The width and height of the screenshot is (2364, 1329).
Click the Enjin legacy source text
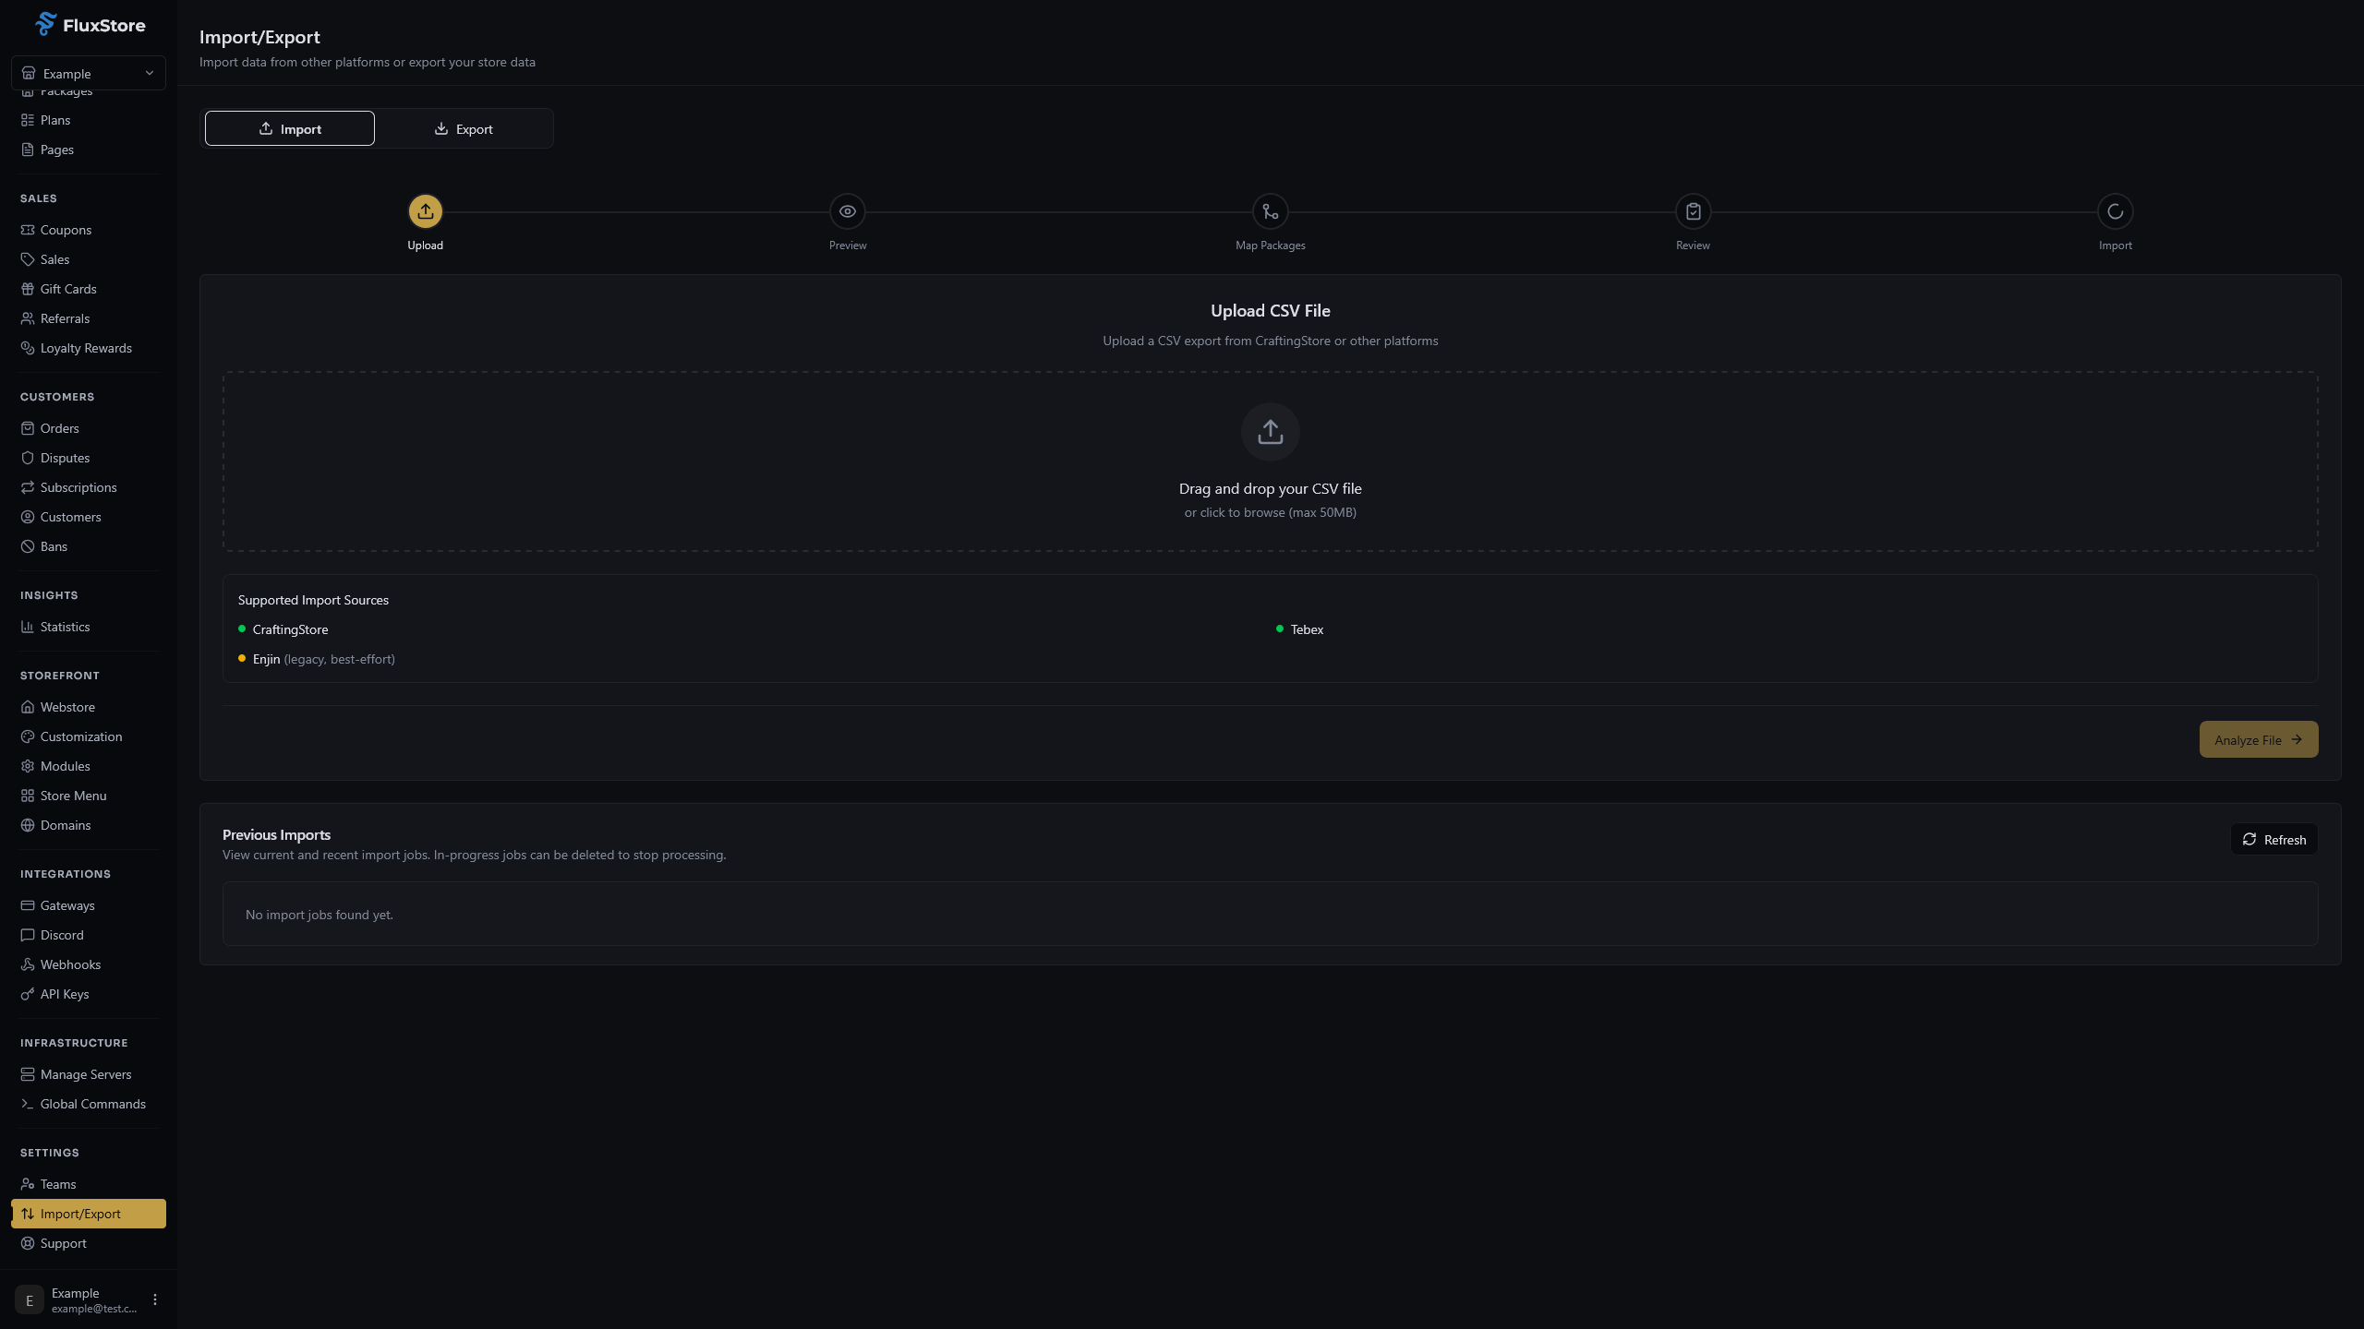323,659
